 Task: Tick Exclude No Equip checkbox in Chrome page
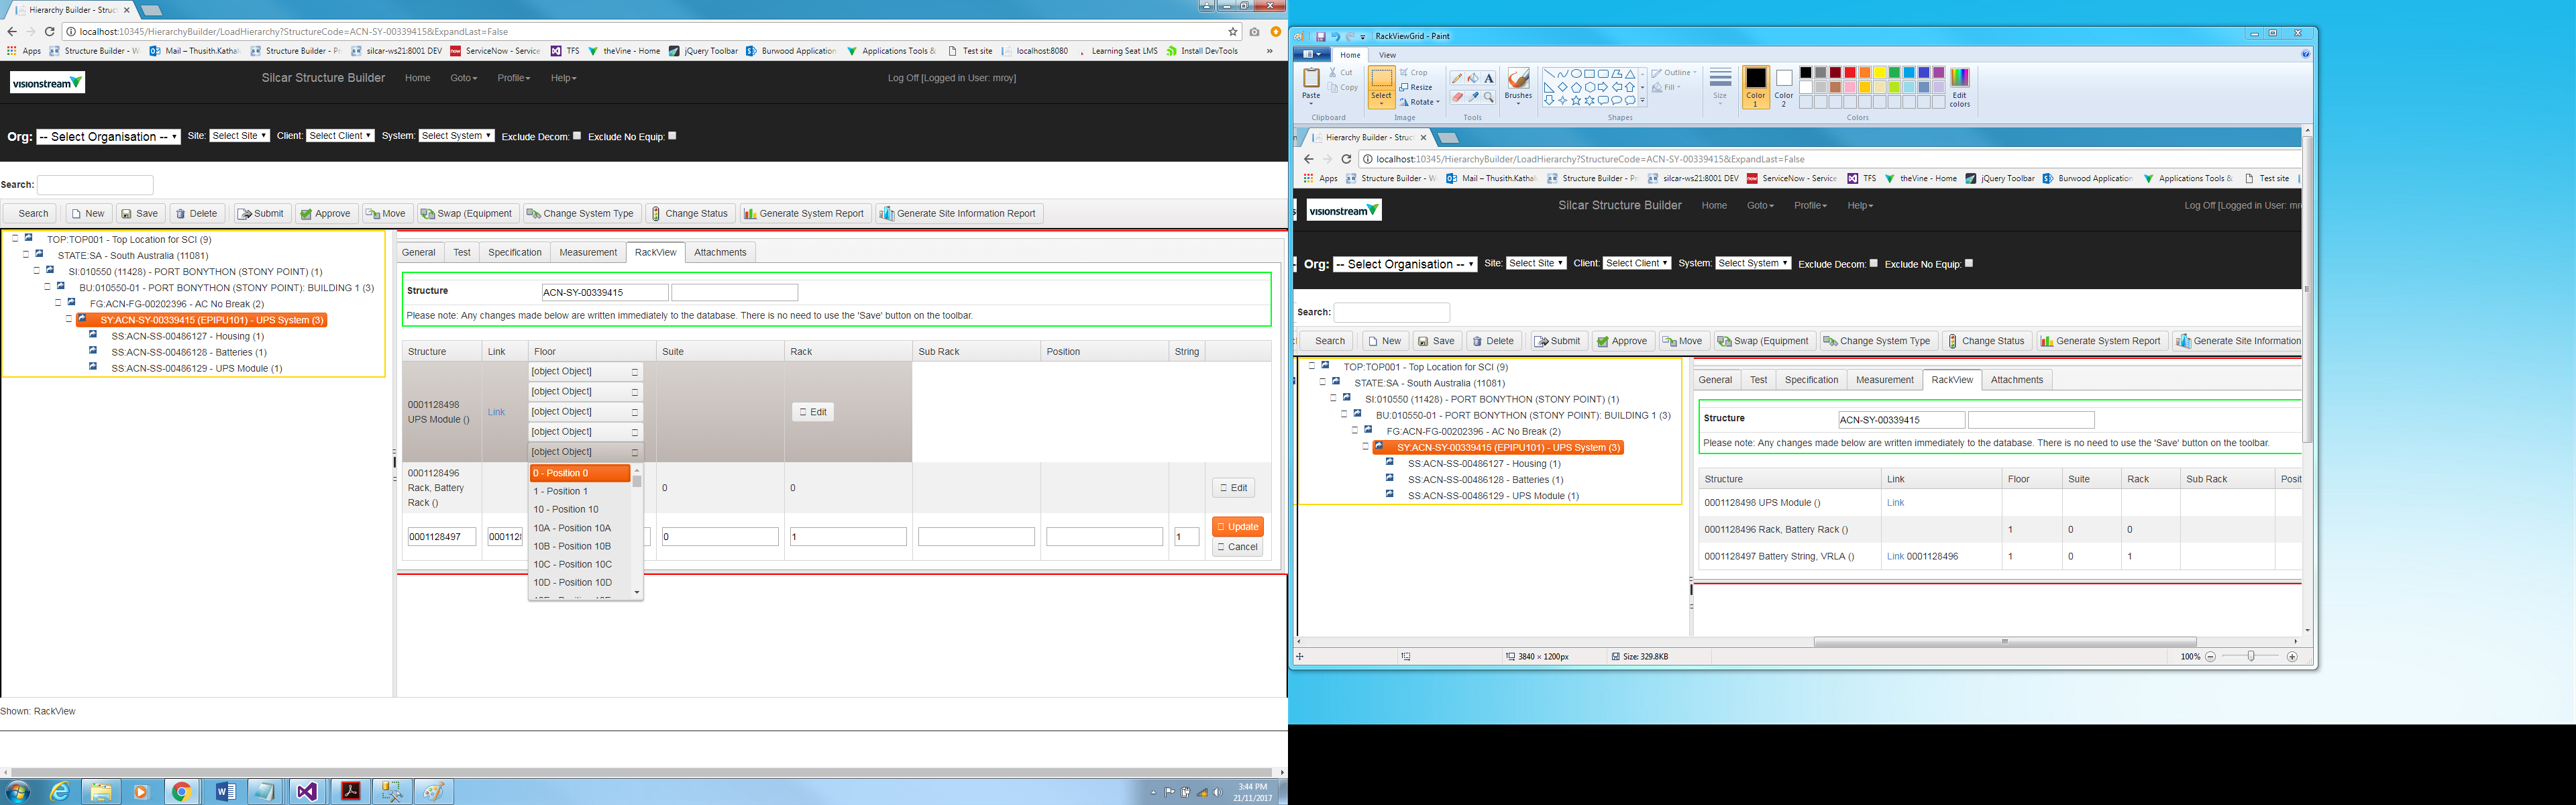[672, 136]
